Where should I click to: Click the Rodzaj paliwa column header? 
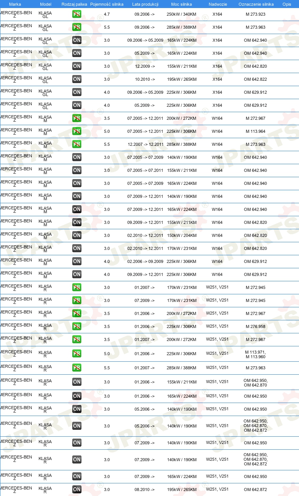[74, 4]
